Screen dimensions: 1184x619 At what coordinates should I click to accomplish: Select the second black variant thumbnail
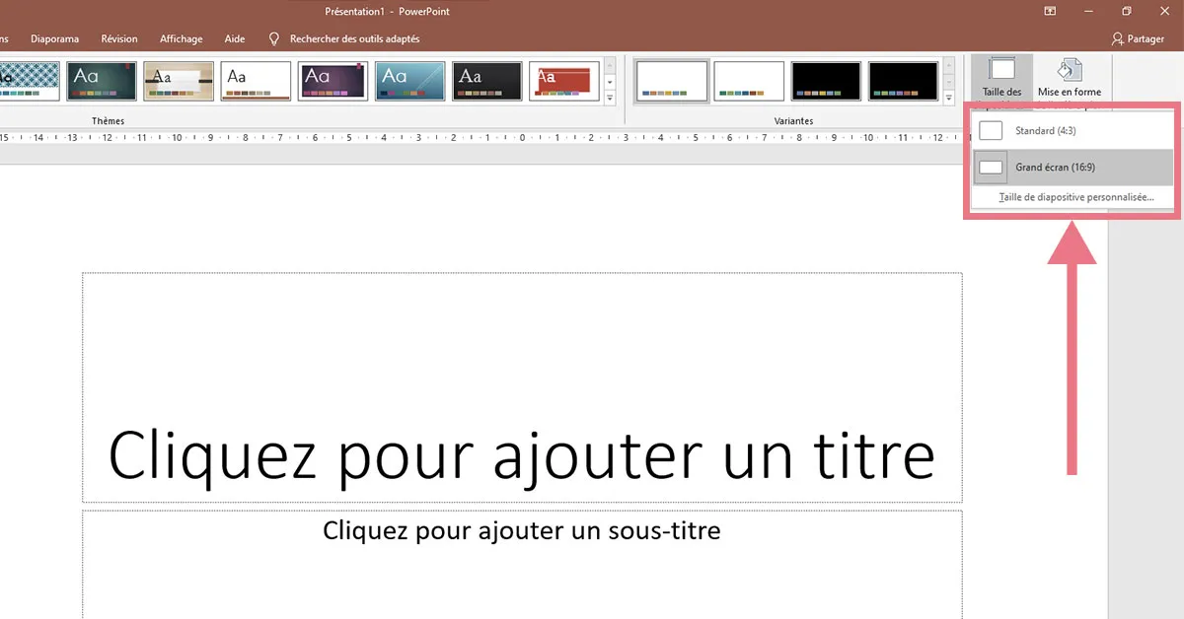point(903,81)
